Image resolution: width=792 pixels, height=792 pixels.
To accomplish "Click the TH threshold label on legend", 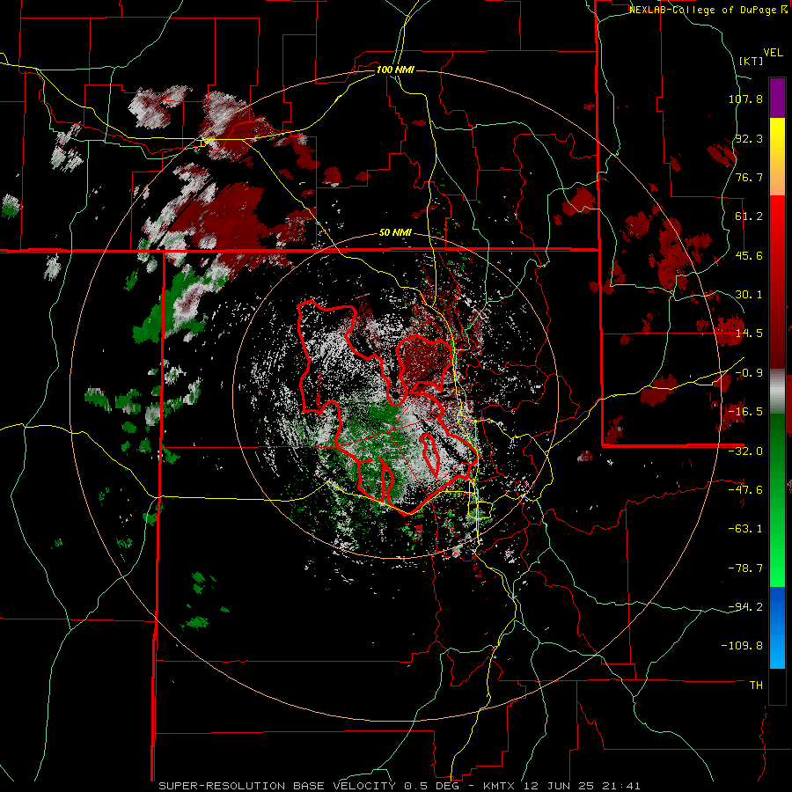I will (756, 686).
